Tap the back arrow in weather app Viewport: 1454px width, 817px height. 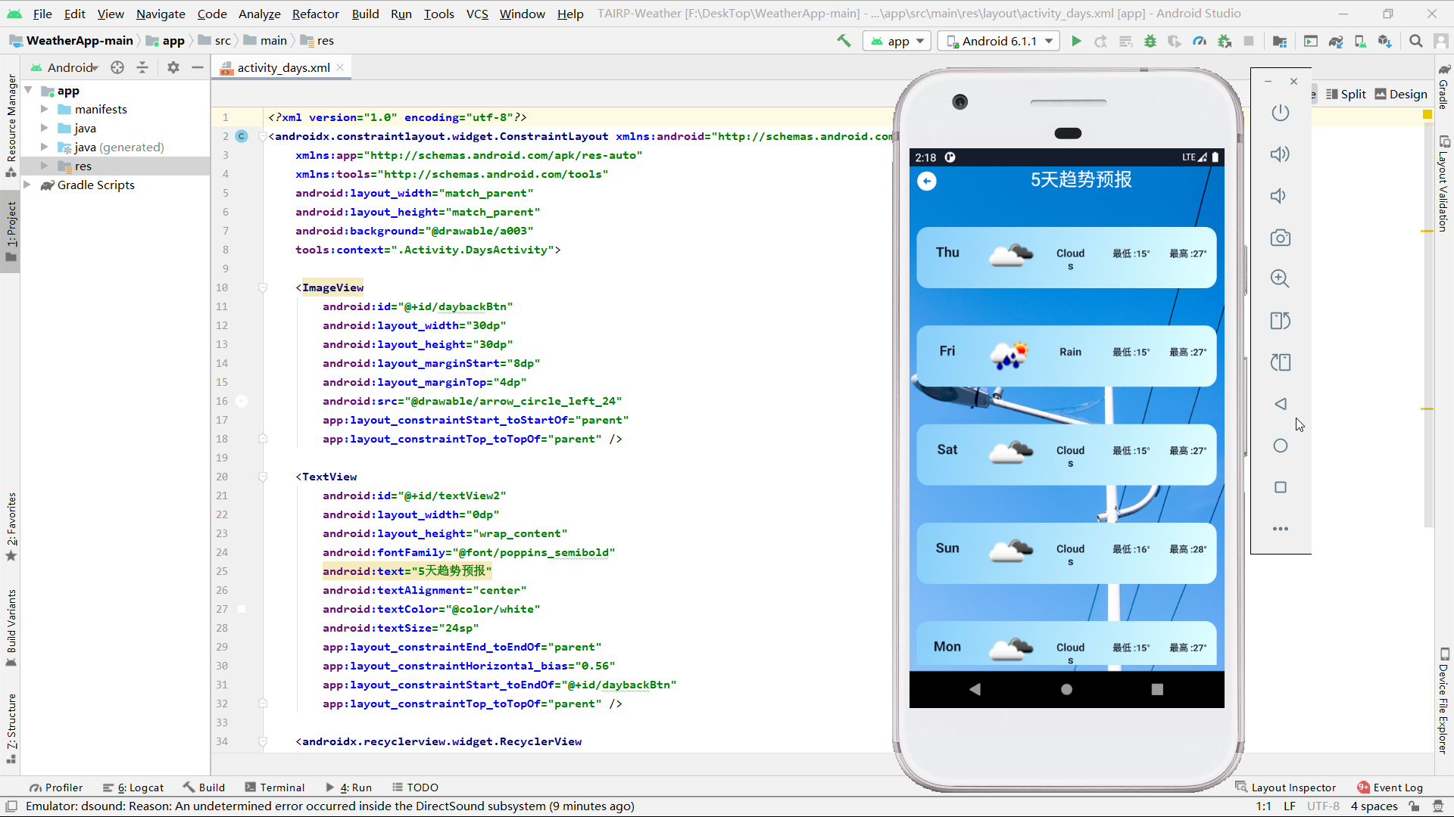pos(927,181)
